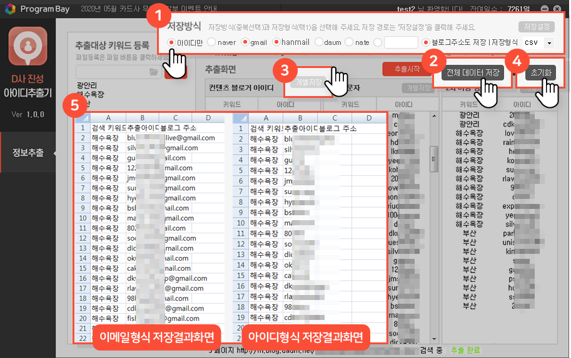Select the naver radio option
The height and width of the screenshot is (358, 571).
coord(211,42)
